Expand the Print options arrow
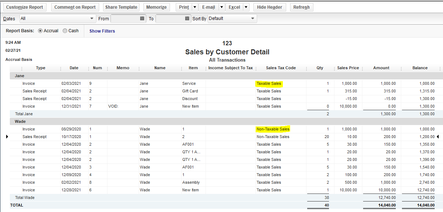The height and width of the screenshot is (212, 443). pyautogui.click(x=194, y=7)
